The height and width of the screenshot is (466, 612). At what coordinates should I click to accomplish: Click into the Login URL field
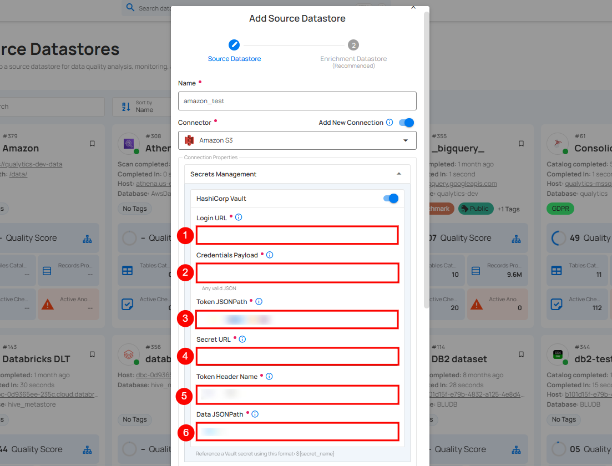[x=297, y=235]
